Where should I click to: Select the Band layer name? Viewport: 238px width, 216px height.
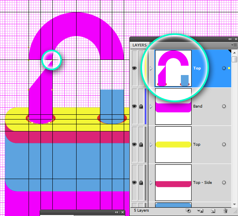pyautogui.click(x=198, y=106)
